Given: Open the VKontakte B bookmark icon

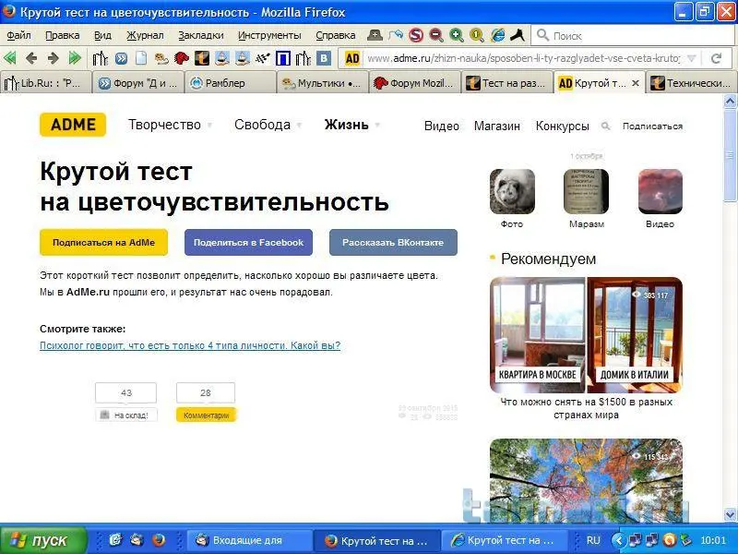Looking at the screenshot, I should [x=324, y=58].
